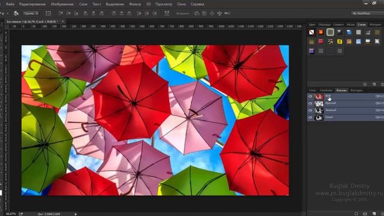This screenshot has height=216, width=384.
Task: Click Distribute horizontal centers icon
Action: coord(146,13)
